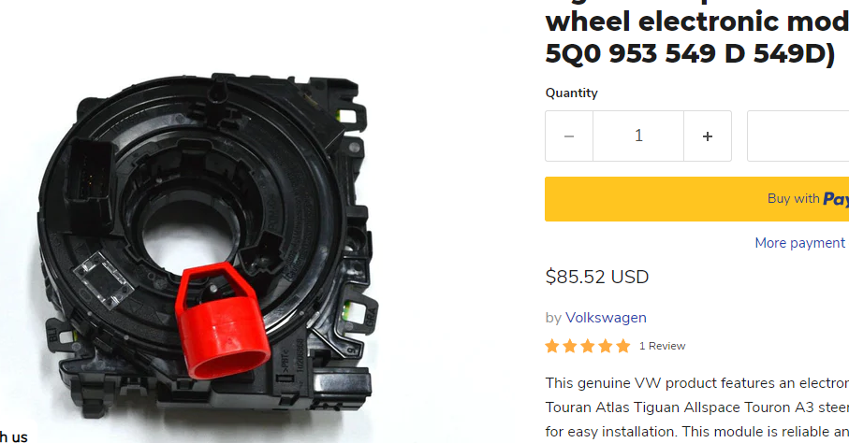Click the third rating star
Viewport: 849px width, 443px height.
coord(588,346)
